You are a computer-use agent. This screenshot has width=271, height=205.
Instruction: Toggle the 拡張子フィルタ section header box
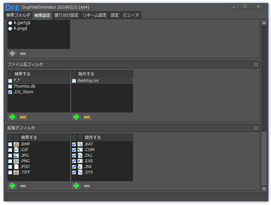256,128
